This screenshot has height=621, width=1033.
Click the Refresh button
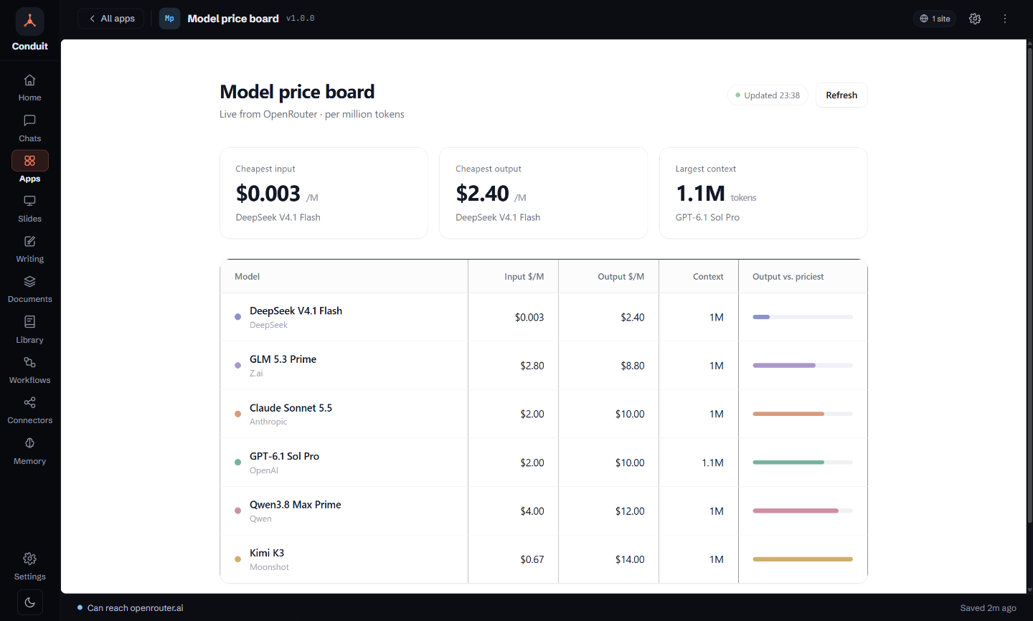click(x=841, y=95)
